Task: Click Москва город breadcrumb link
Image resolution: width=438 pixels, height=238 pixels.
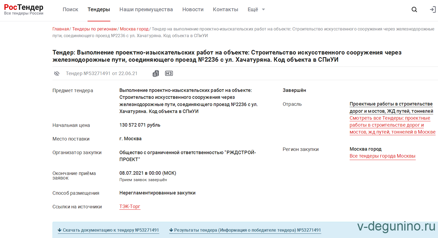Action: pos(134,29)
